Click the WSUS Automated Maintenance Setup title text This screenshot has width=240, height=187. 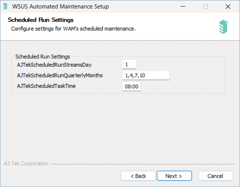(x=60, y=7)
